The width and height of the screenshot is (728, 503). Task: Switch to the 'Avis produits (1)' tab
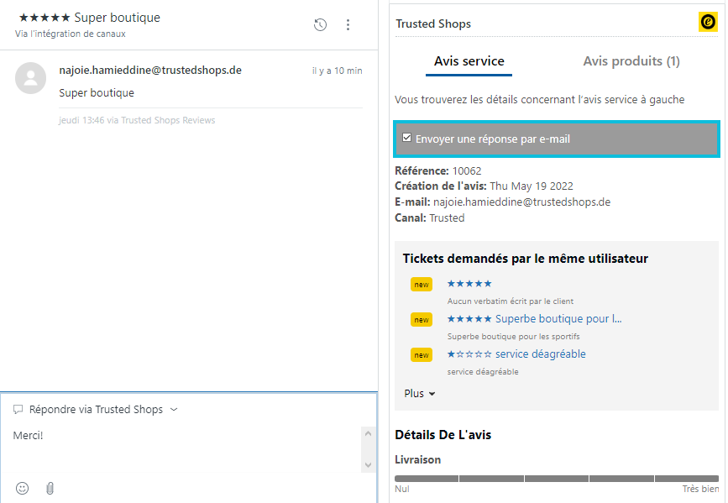631,61
